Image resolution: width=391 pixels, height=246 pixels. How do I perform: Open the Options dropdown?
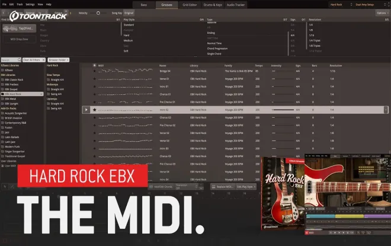[x=382, y=13]
